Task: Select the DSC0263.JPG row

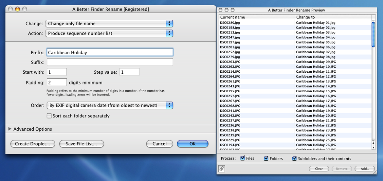Action: pyautogui.click(x=295, y=62)
